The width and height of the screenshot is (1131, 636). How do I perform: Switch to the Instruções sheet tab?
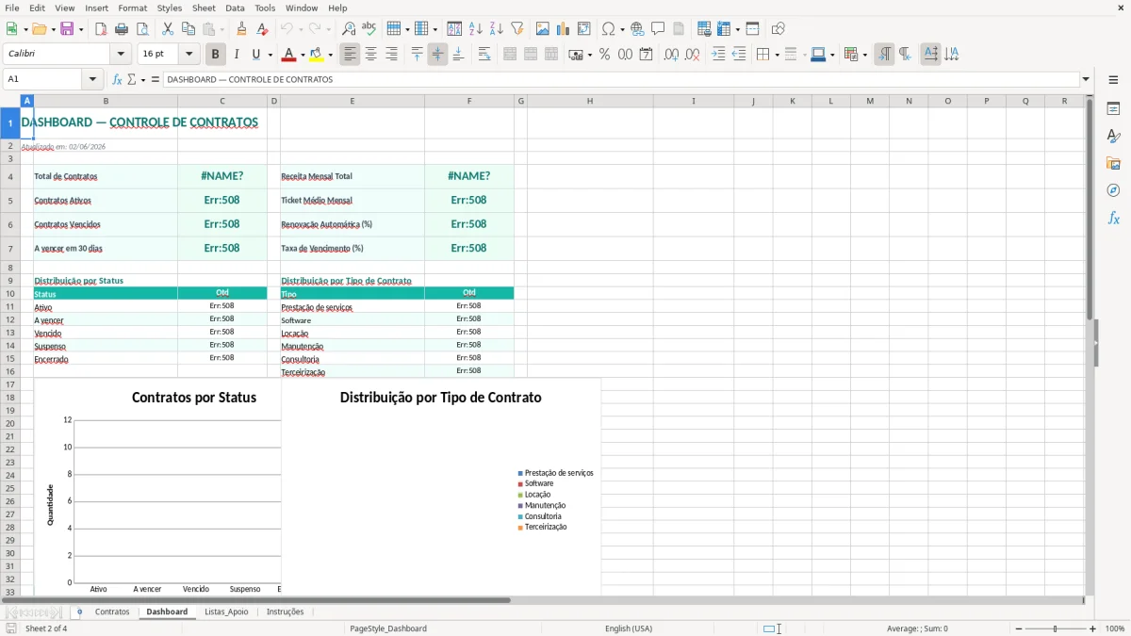tap(285, 612)
